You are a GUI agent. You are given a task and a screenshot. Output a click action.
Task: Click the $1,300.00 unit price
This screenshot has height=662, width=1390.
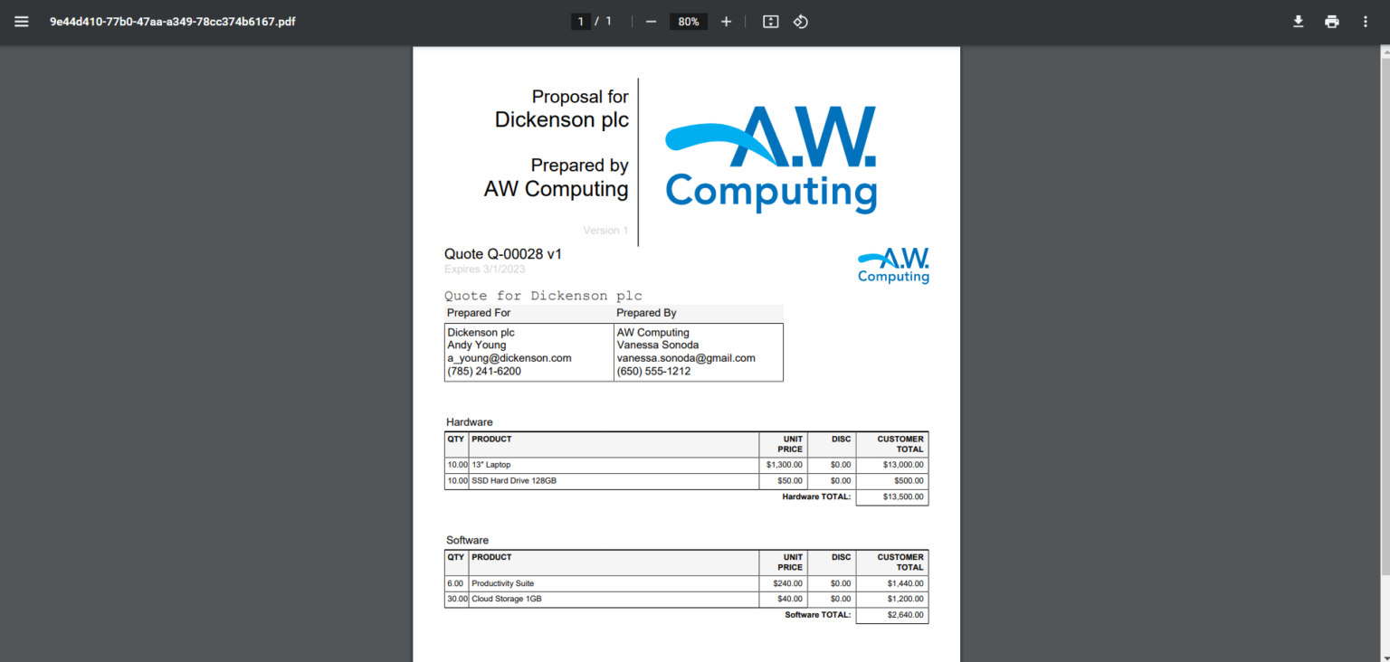click(784, 465)
